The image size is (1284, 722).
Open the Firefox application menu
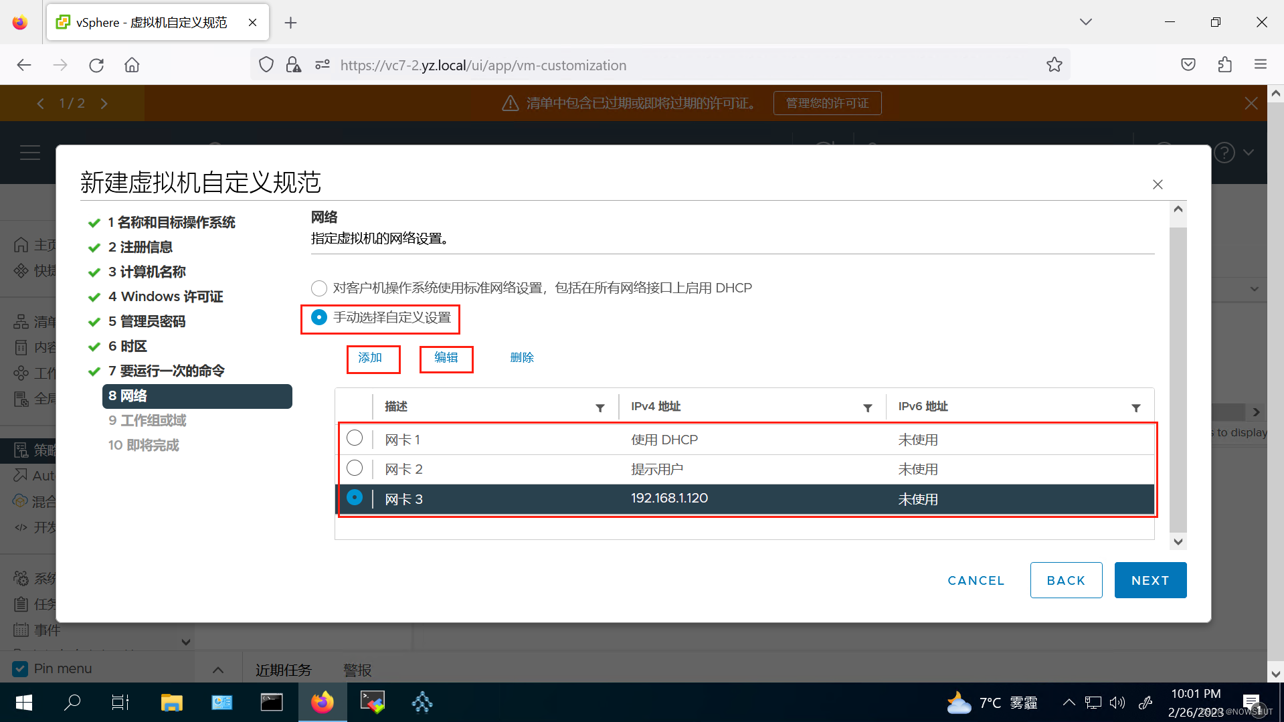coord(1260,64)
